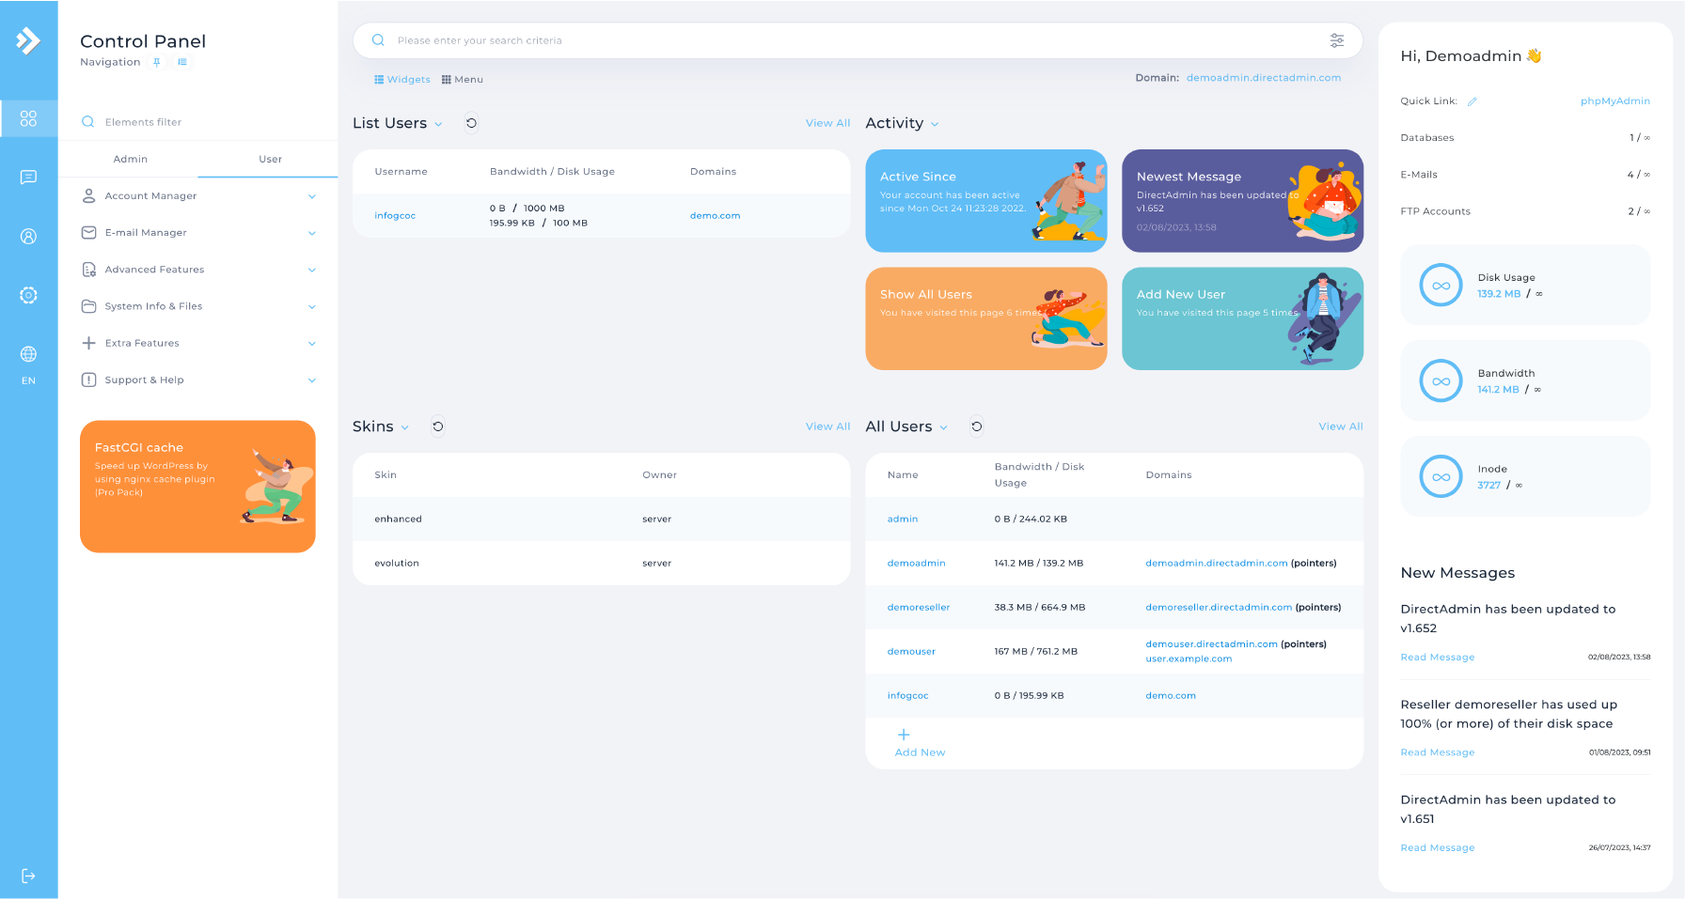The width and height of the screenshot is (1685, 899).
Task: Click the plus icon to Add New user
Action: coord(904,735)
